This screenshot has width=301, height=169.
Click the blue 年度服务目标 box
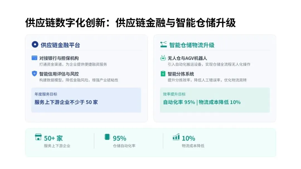(x=86, y=100)
